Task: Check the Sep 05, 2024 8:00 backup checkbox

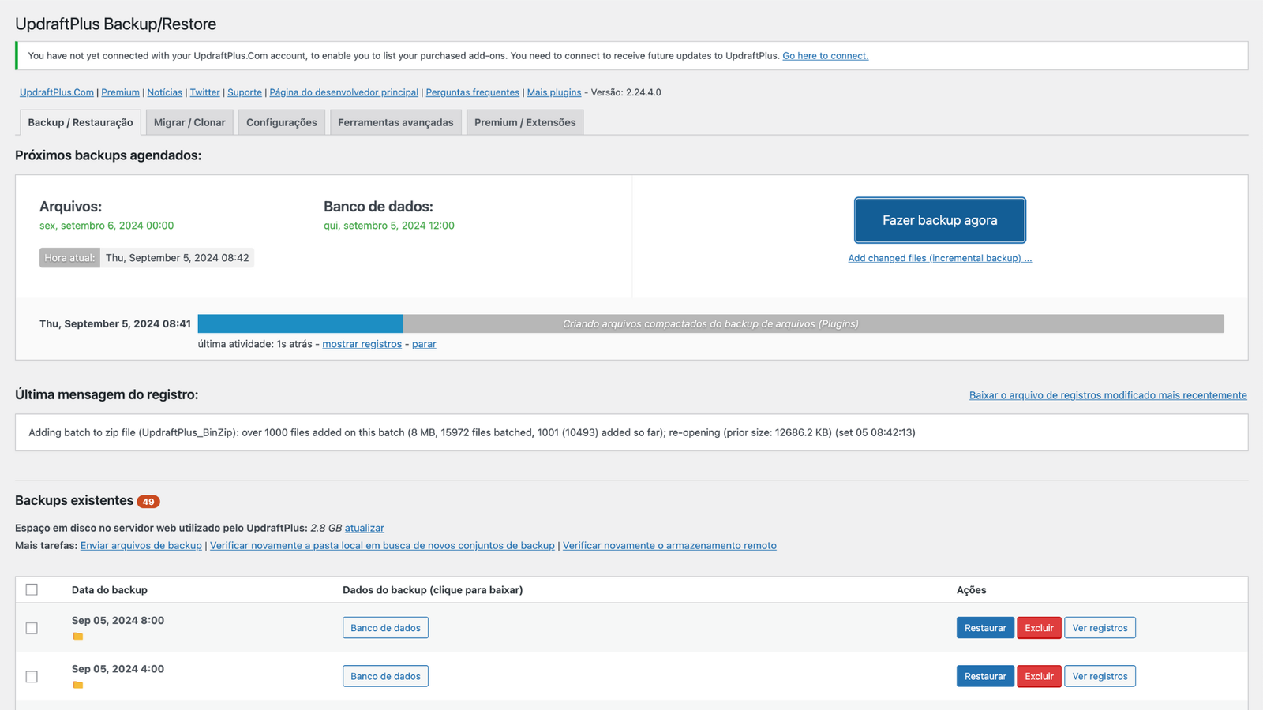Action: coord(32,628)
